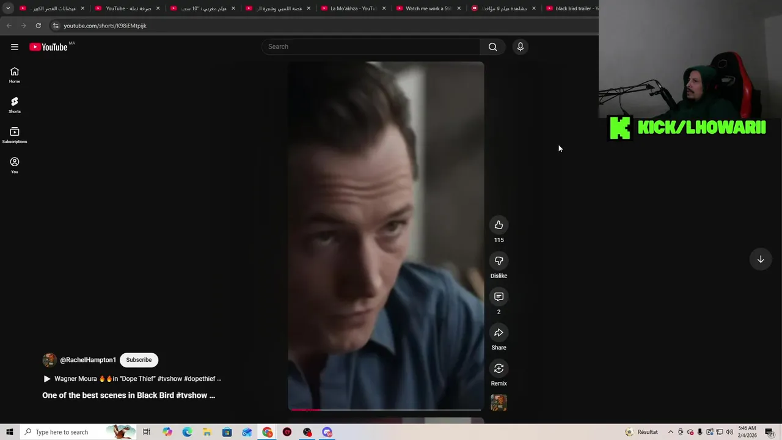The height and width of the screenshot is (440, 782).
Task: Like this Short with thumbs up
Action: pos(499,225)
